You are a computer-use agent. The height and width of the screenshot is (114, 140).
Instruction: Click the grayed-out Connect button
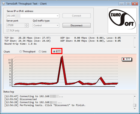click(76, 16)
